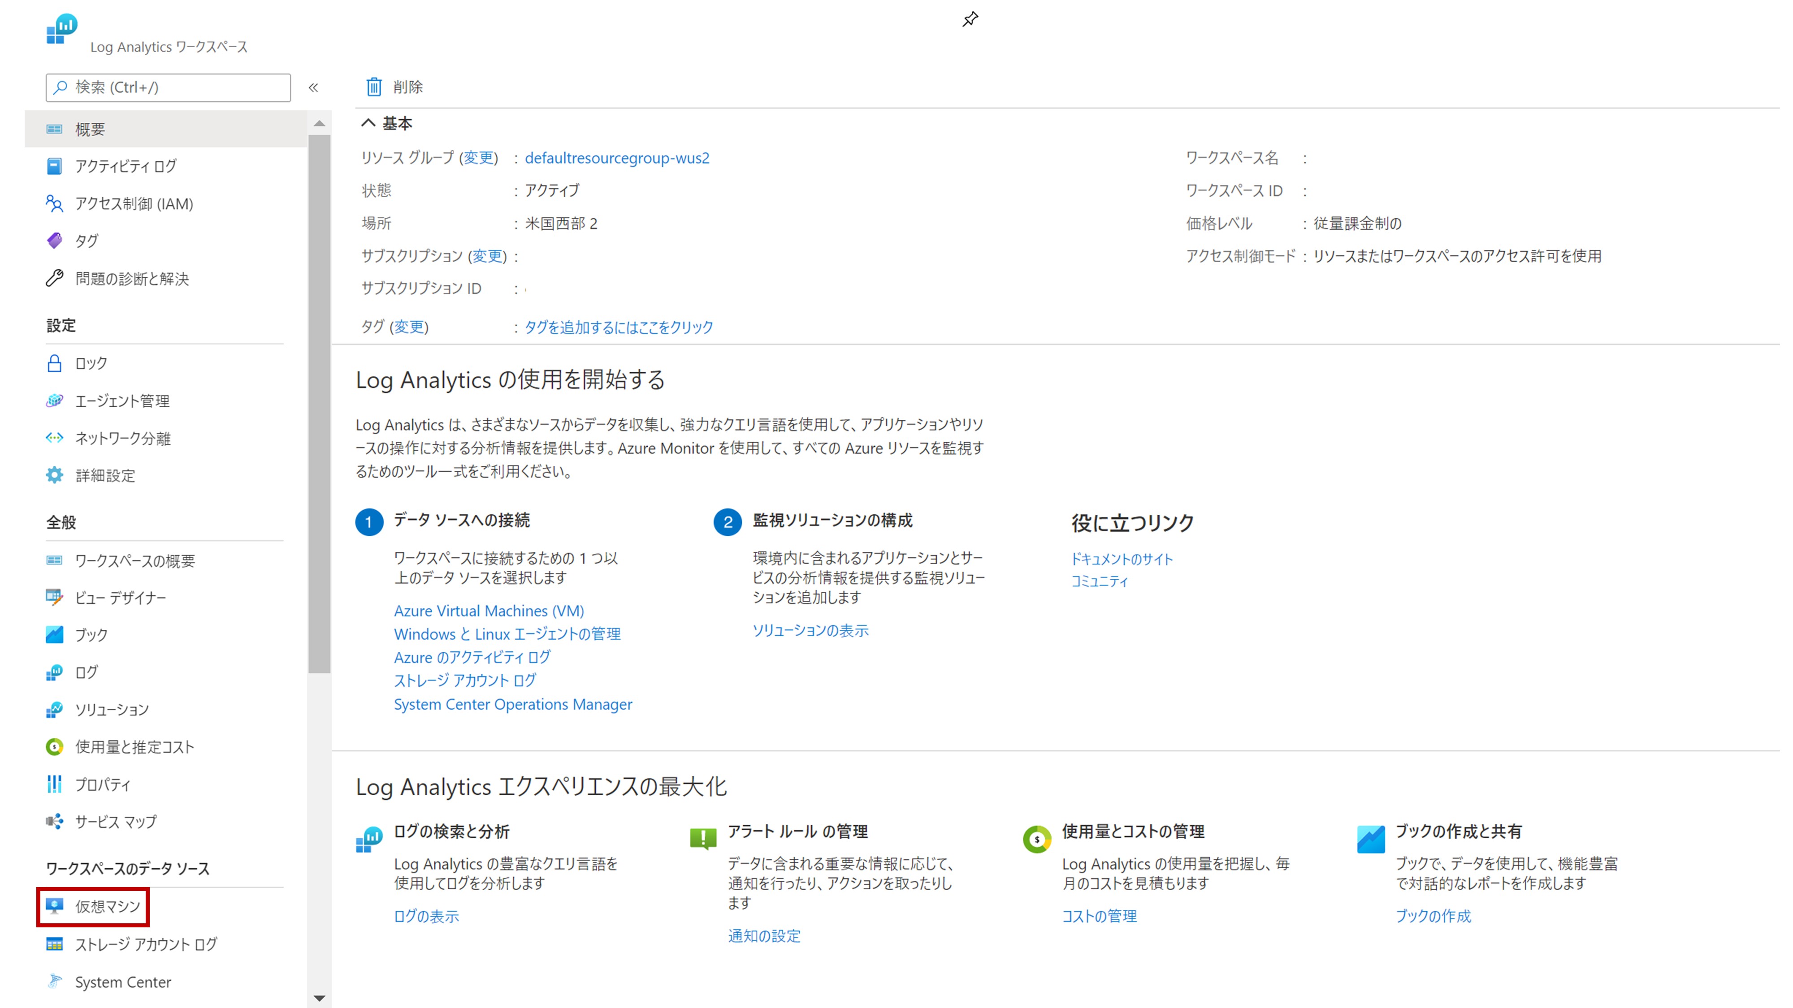Viewport: 1793px width, 1008px height.
Task: Open ロック in settings
Action: [91, 363]
